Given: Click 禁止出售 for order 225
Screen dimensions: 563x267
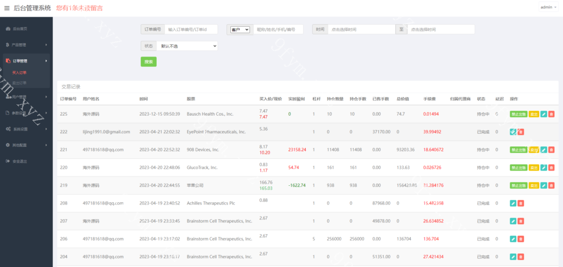Looking at the screenshot, I should tap(518, 114).
